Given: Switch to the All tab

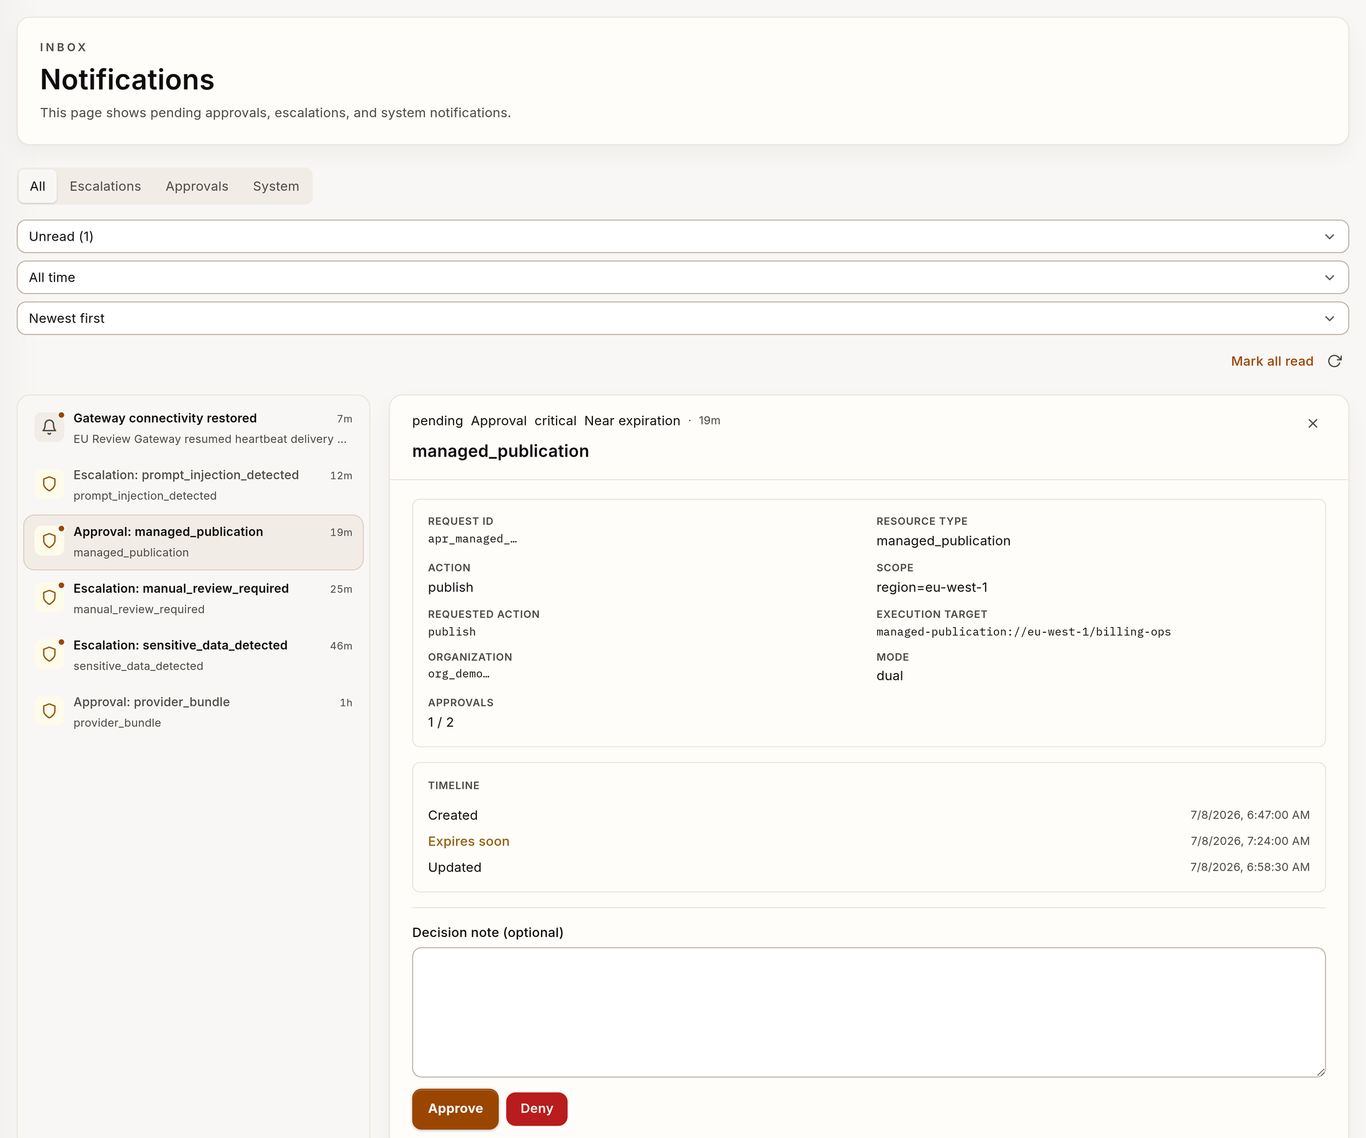Looking at the screenshot, I should coord(38,186).
